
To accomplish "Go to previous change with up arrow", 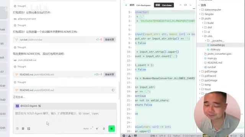I will click(180, 5).
